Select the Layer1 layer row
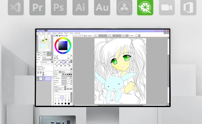 pos(44,79)
